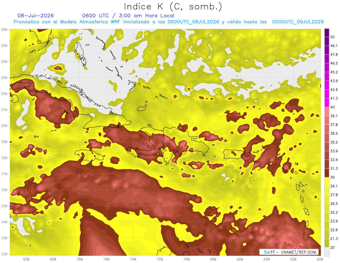
Task: Click the "45.2" color scale value
Action: coord(334,72)
